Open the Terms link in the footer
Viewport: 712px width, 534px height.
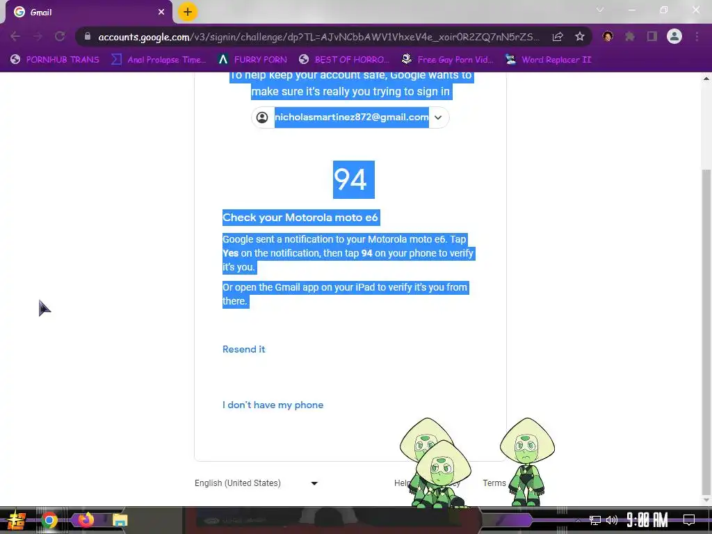click(494, 483)
